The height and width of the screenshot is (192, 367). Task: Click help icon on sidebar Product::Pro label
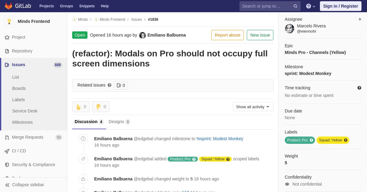[311, 140]
